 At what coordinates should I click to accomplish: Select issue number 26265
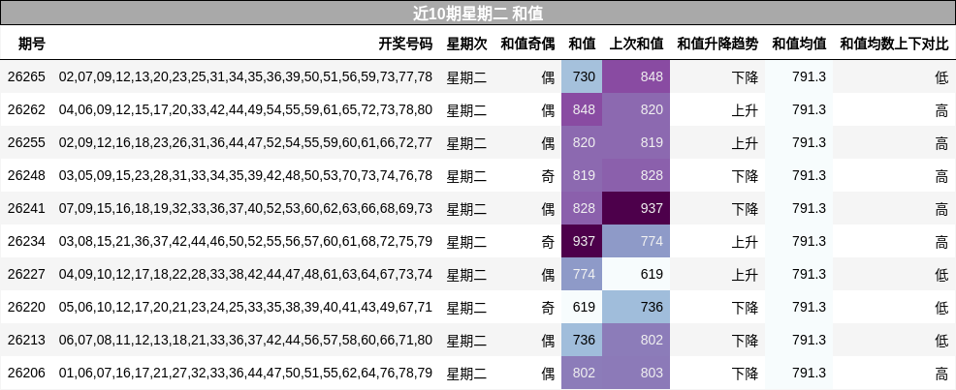click(26, 76)
